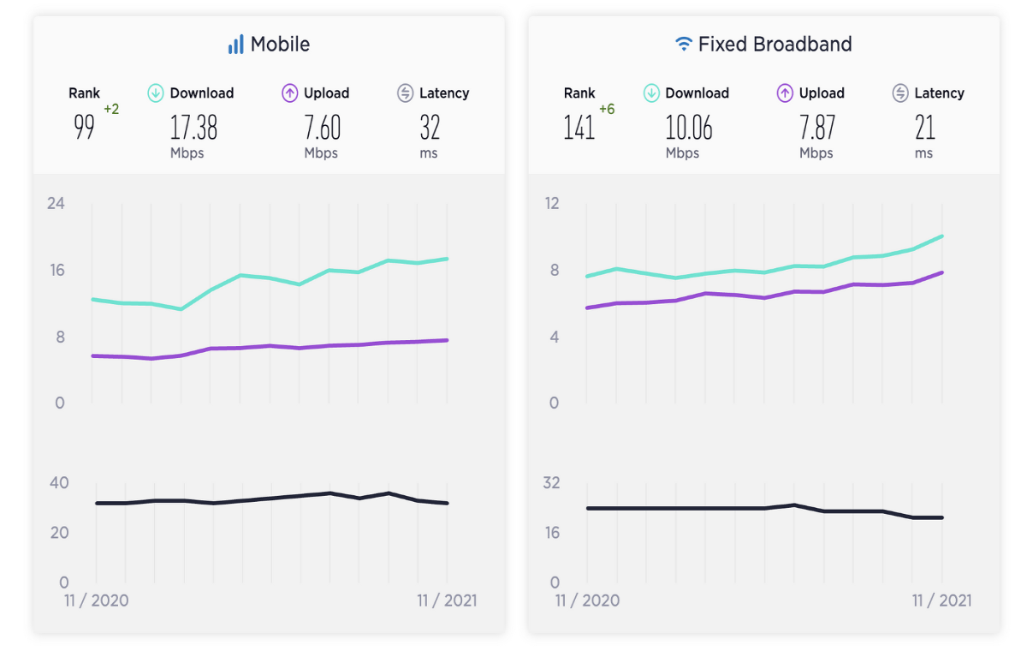Screen dimensions: 1027x657
Task: Click the Mobile teal download line endpoint
Action: [x=447, y=259]
